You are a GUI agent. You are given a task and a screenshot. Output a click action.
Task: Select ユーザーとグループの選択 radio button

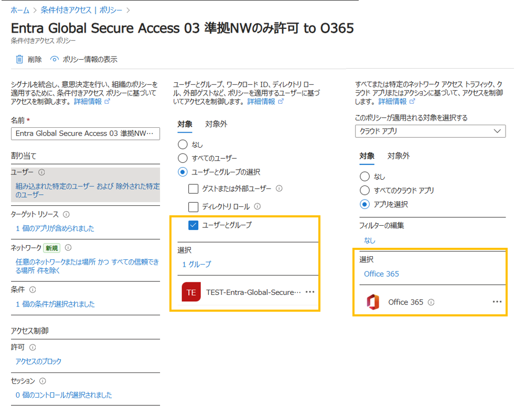coord(183,172)
